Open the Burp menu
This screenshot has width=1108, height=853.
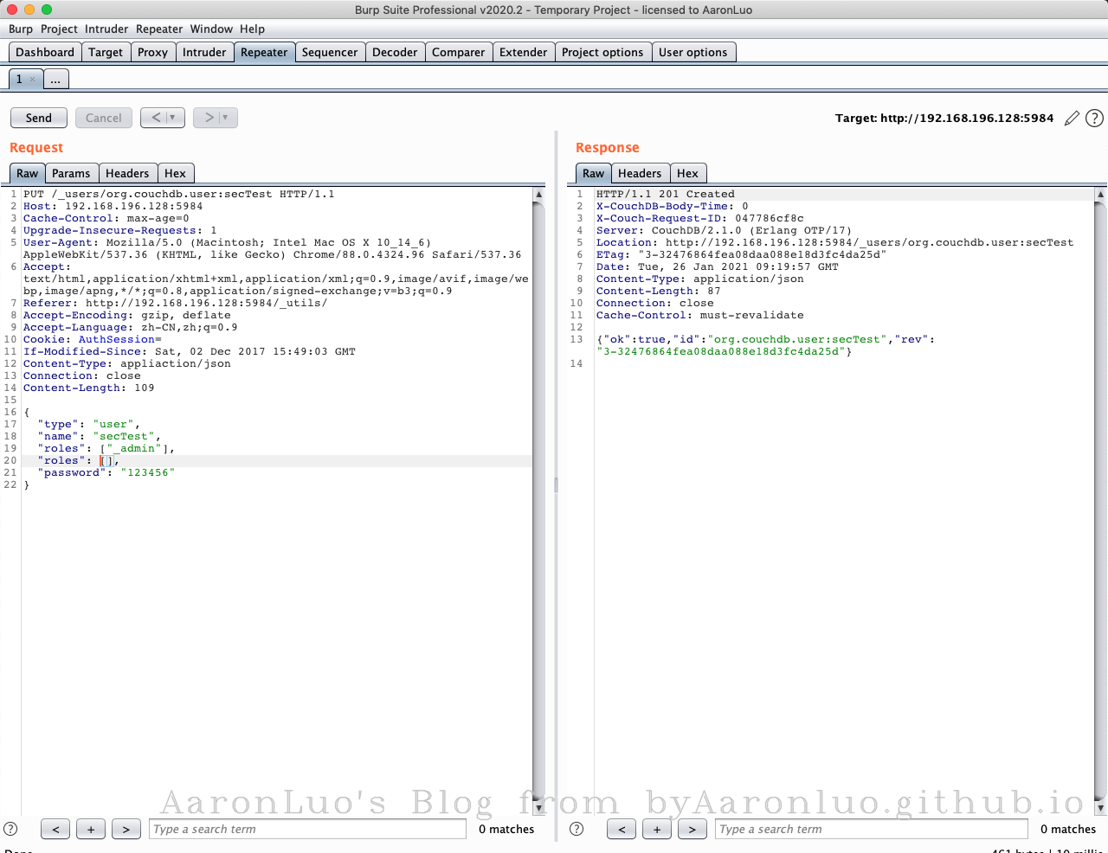tap(21, 29)
